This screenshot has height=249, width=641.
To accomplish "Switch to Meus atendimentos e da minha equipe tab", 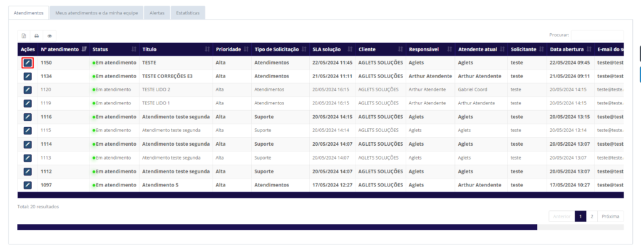I will click(x=96, y=13).
